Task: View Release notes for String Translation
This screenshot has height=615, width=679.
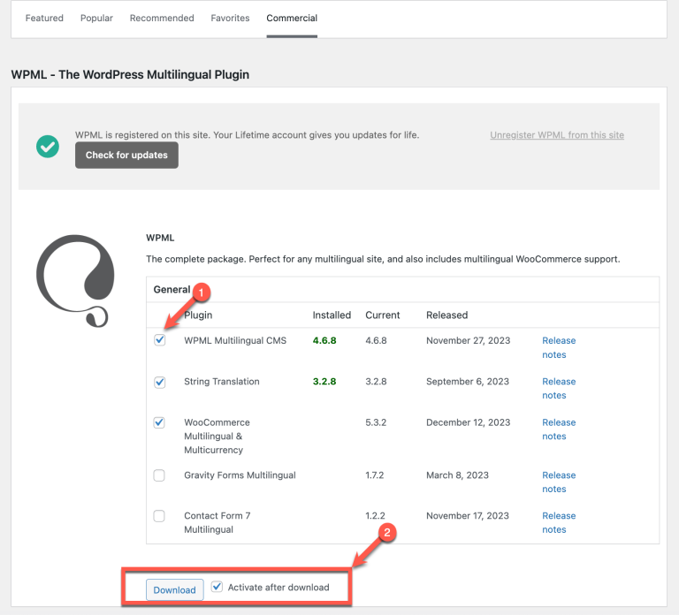Action: click(x=558, y=389)
